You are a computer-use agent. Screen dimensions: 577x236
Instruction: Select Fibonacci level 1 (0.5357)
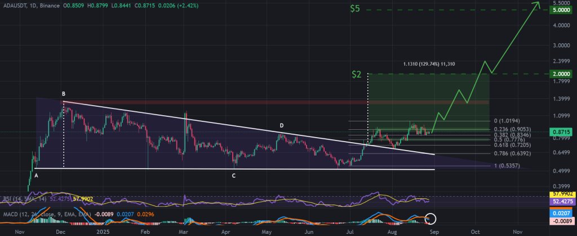(507, 166)
